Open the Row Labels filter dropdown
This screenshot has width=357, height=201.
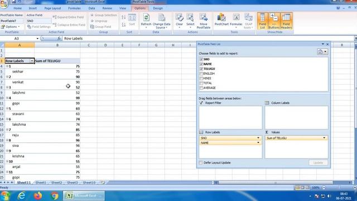pyautogui.click(x=32, y=61)
